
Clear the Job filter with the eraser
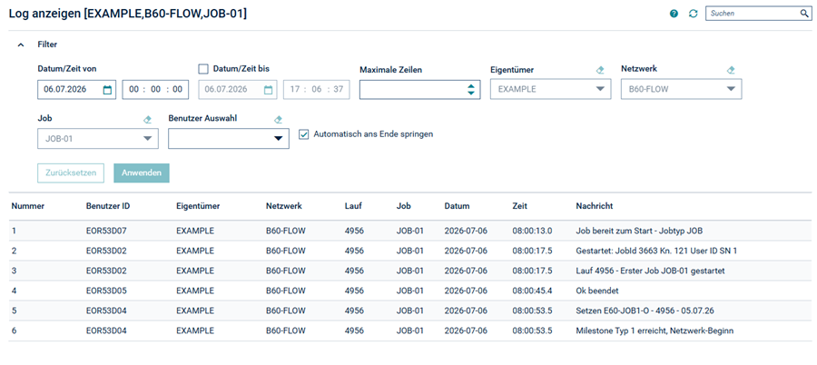[x=147, y=120]
